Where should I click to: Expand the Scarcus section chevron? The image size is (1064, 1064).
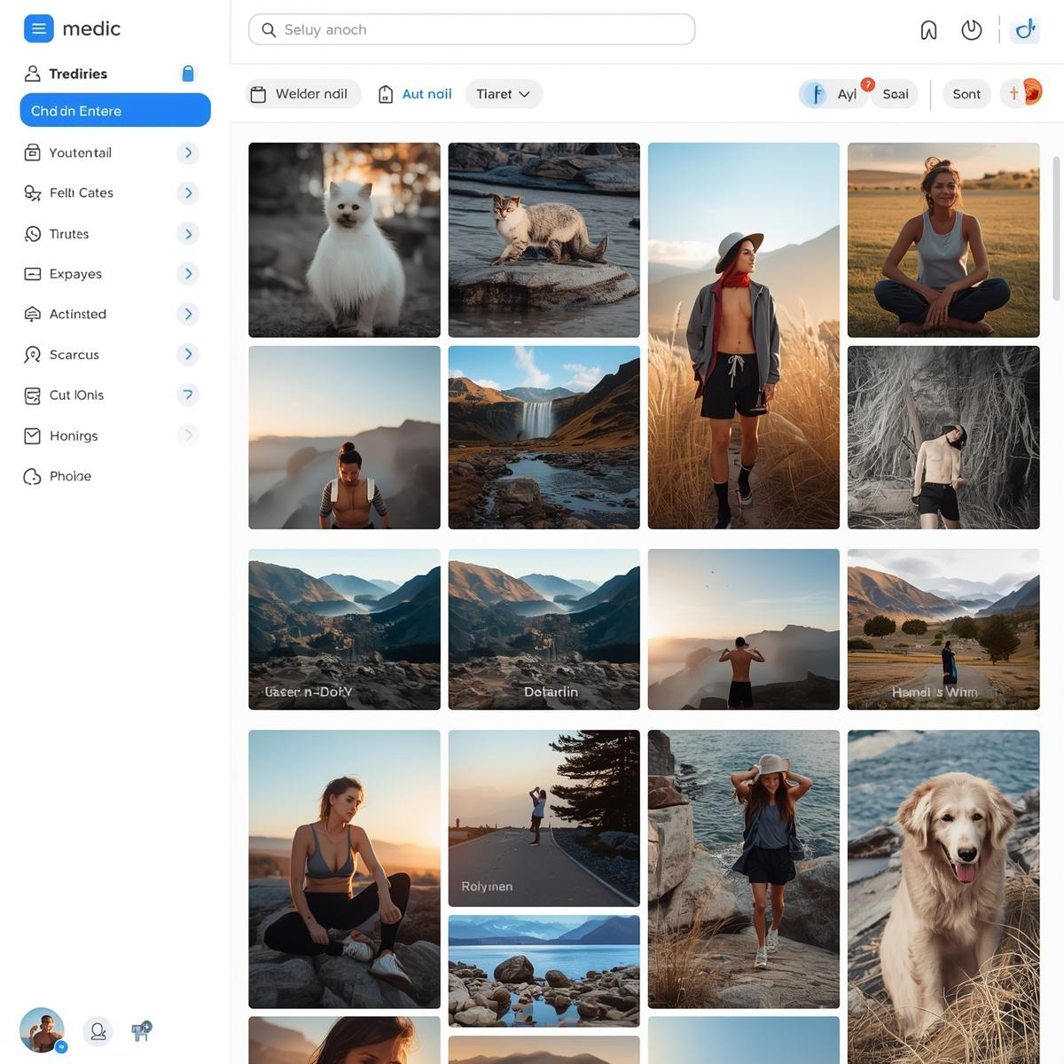coord(188,355)
